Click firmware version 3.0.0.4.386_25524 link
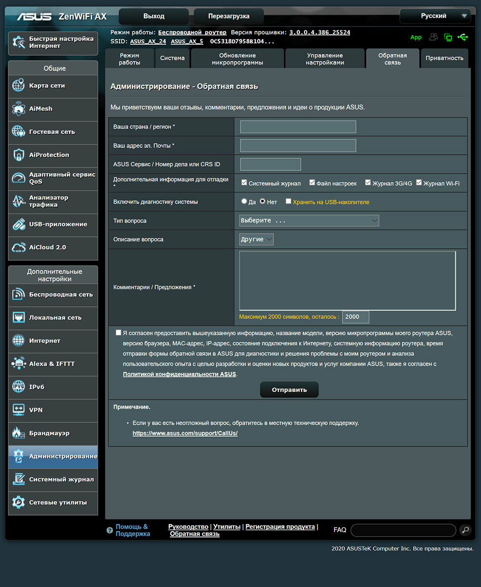The image size is (481, 587). tap(319, 32)
